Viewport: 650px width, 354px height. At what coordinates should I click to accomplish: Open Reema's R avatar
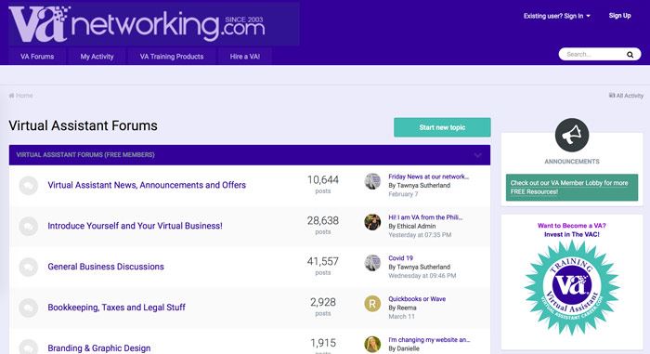(x=372, y=304)
